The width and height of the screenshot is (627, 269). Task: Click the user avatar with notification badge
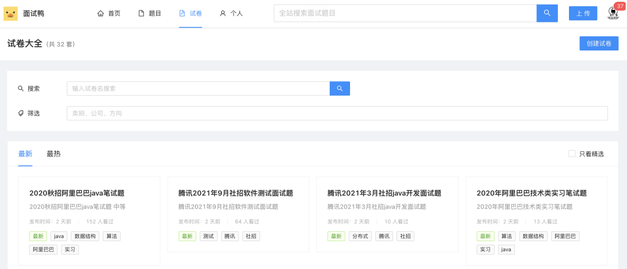click(x=612, y=13)
